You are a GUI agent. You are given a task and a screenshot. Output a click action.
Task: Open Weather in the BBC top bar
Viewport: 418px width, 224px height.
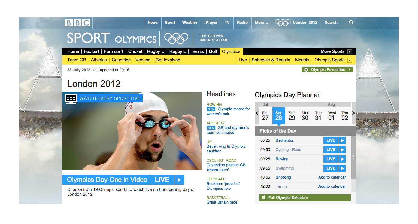coord(190,23)
